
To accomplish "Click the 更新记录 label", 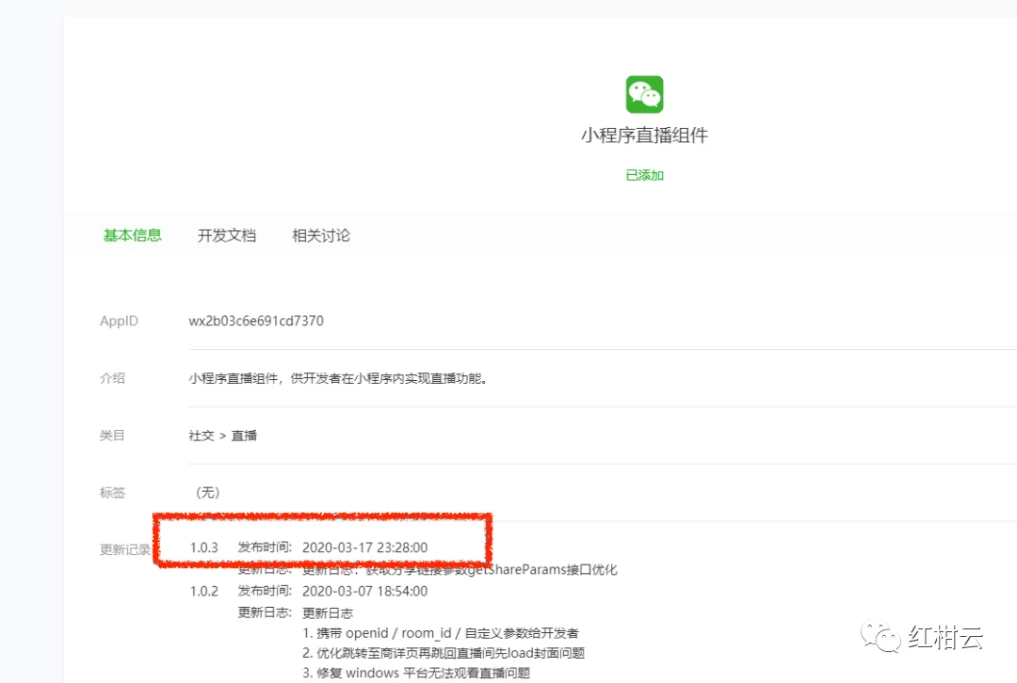I will [x=125, y=549].
